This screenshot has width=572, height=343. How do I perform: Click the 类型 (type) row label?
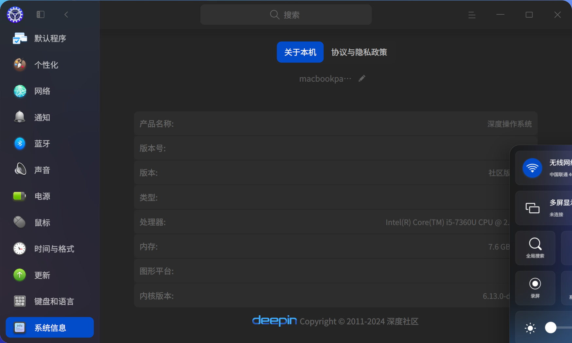point(149,197)
